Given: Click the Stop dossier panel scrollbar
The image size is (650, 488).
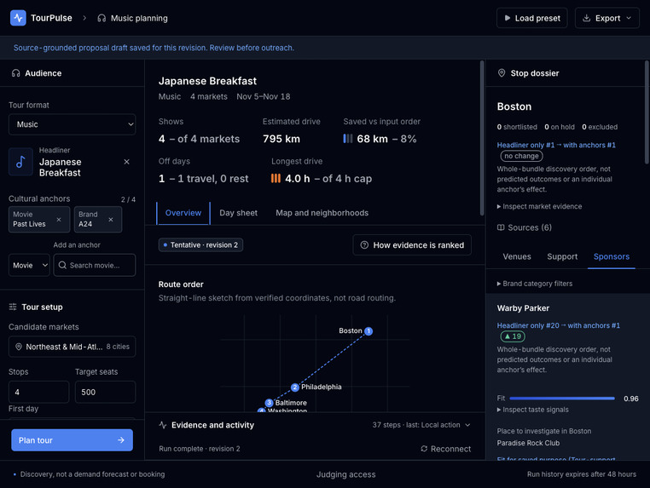Looking at the screenshot, I should coord(647,112).
